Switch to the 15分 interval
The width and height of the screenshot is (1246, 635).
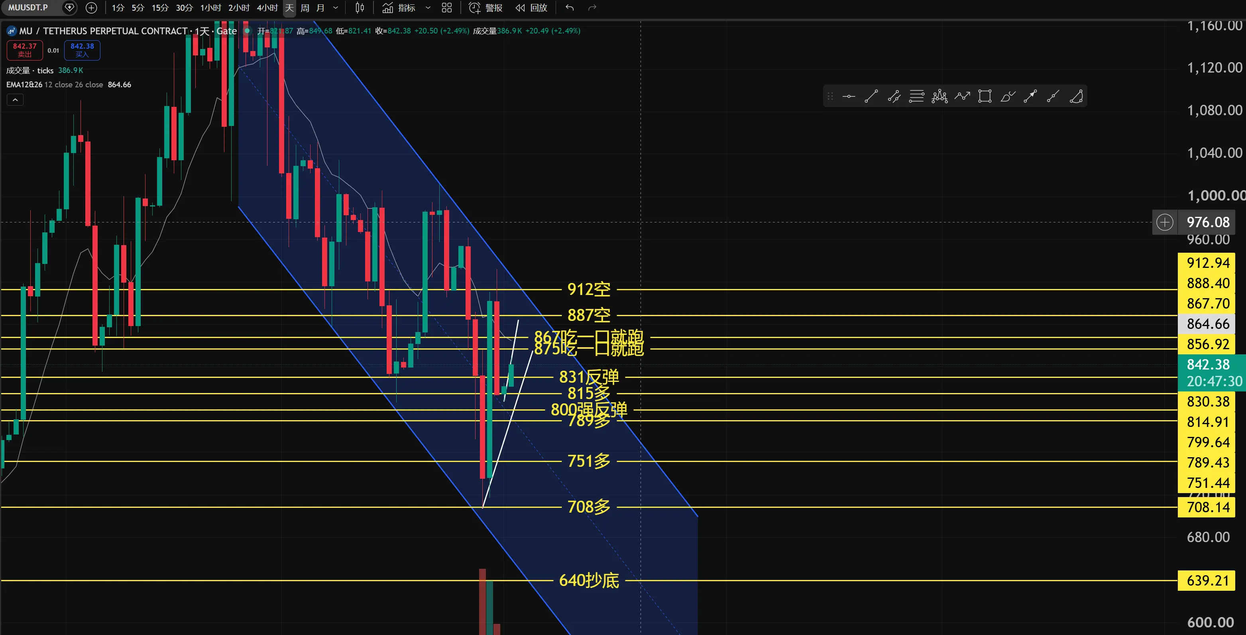tap(160, 8)
